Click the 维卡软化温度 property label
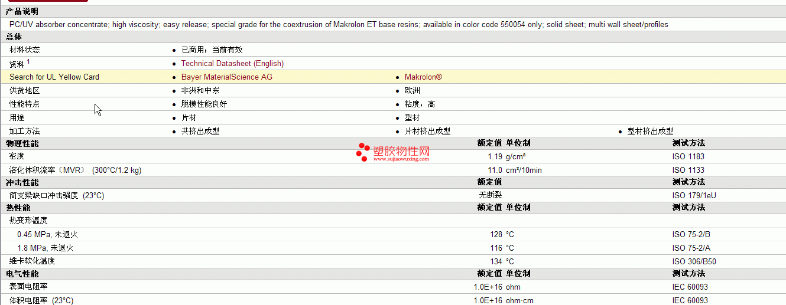Viewport: 786px width, 305px height. [33, 261]
